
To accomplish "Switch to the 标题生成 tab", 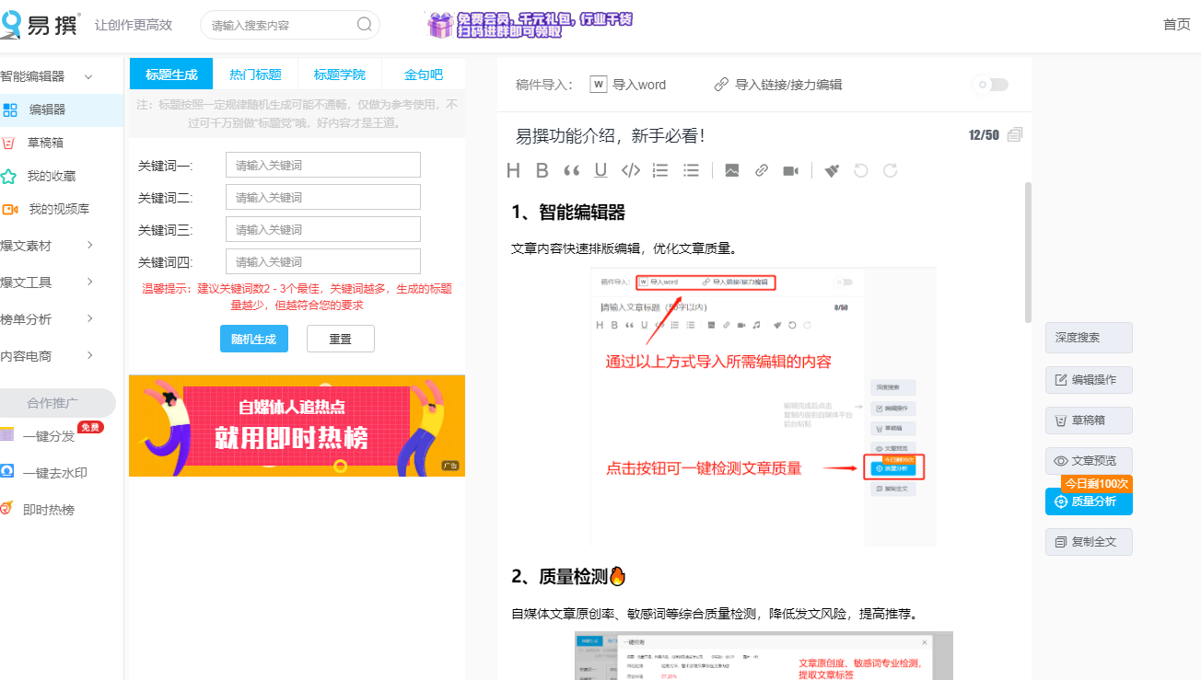I will [x=171, y=75].
